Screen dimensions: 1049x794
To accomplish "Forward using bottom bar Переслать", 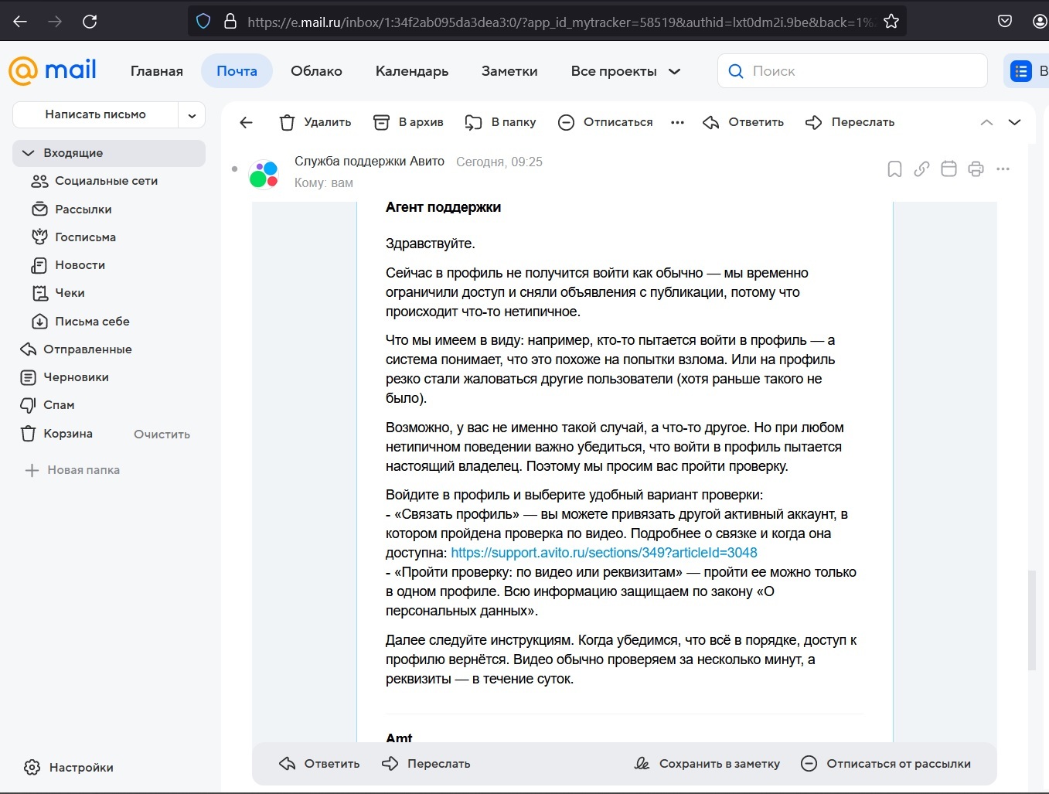I will (x=426, y=764).
